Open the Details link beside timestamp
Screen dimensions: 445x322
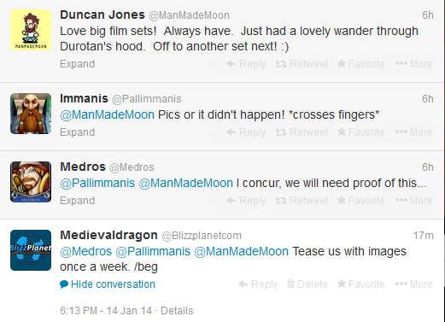click(177, 311)
